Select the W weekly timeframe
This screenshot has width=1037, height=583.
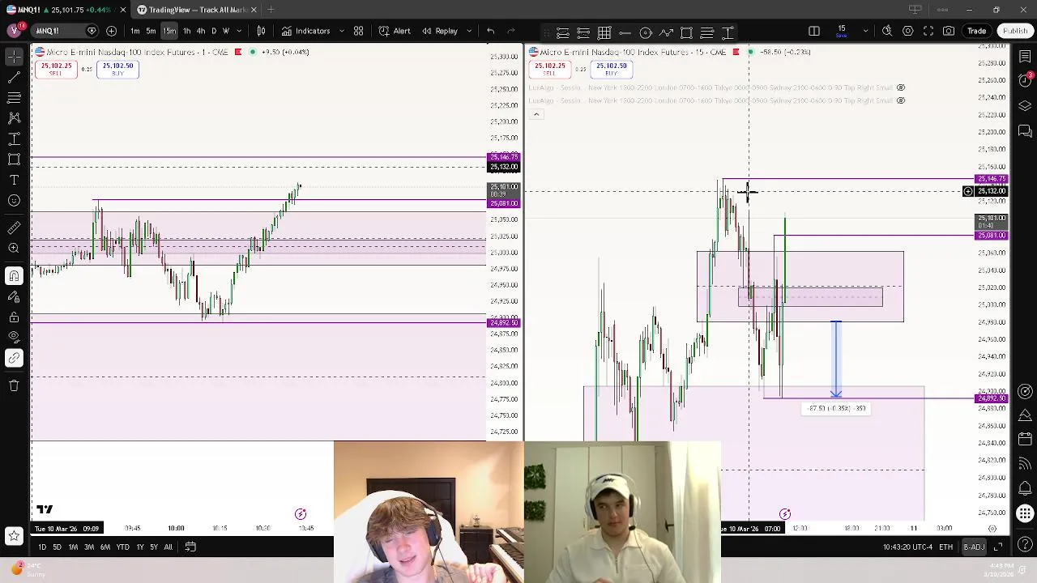(x=226, y=31)
